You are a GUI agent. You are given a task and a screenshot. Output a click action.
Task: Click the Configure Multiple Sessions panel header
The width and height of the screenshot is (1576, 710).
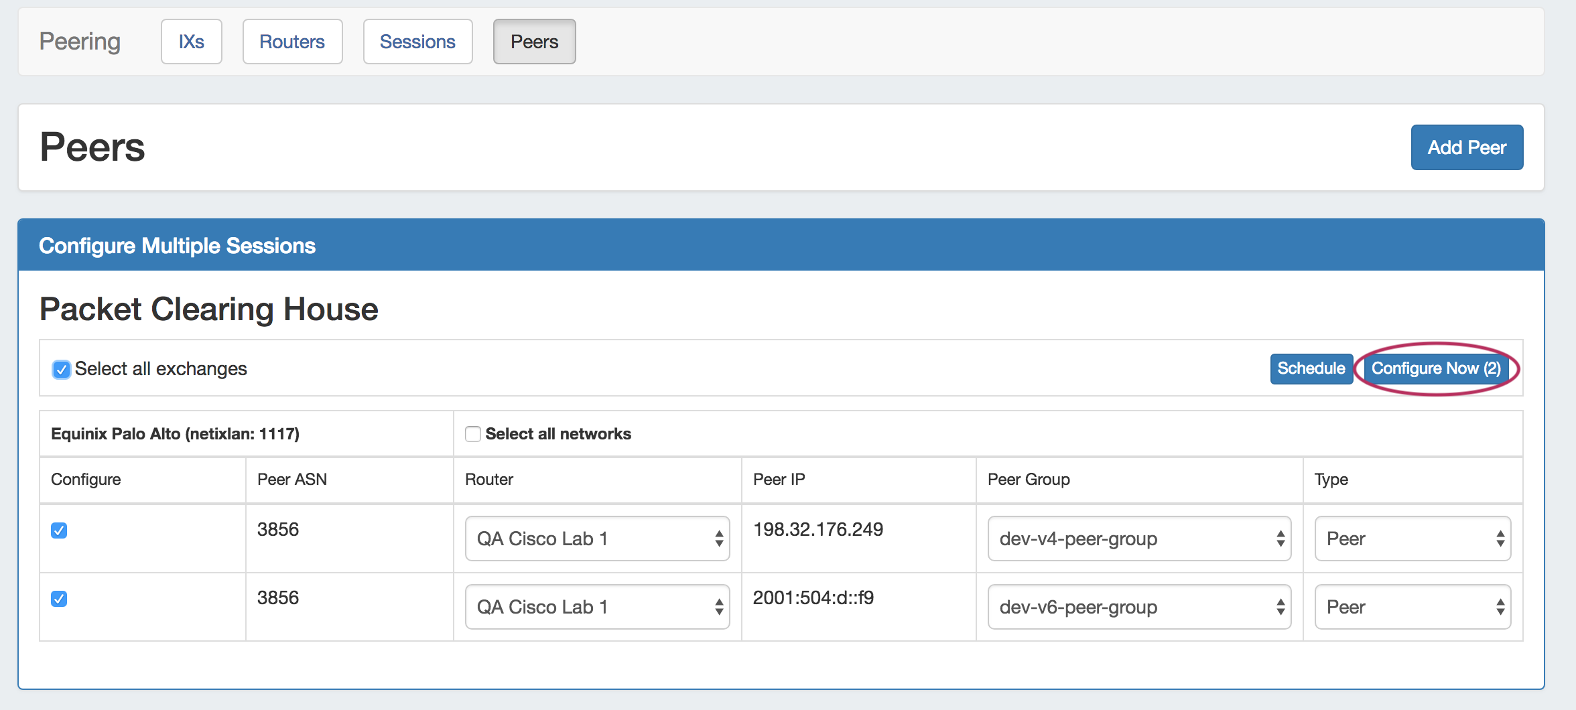point(177,246)
